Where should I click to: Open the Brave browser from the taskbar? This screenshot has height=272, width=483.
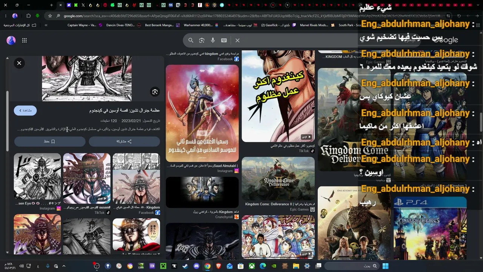pos(218,266)
